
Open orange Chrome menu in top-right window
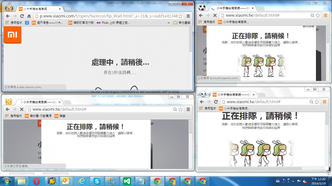(x=325, y=16)
